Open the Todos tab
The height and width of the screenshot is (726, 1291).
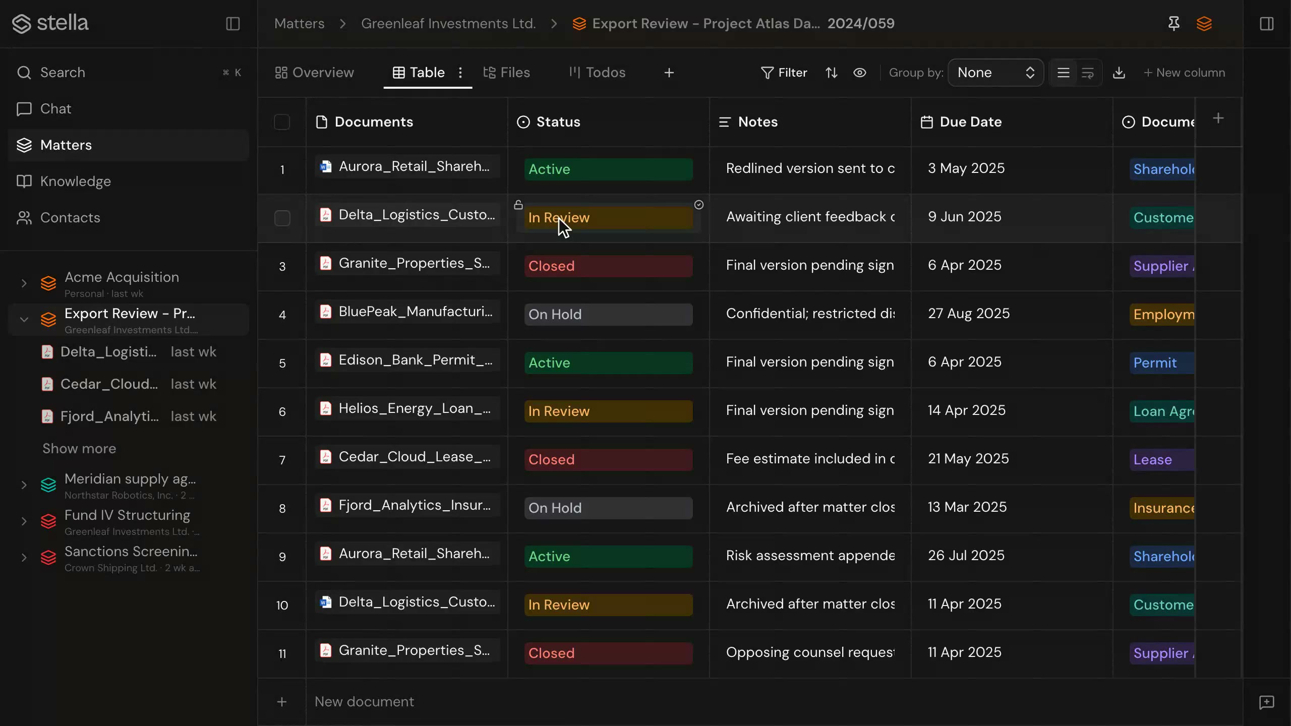pyautogui.click(x=597, y=73)
